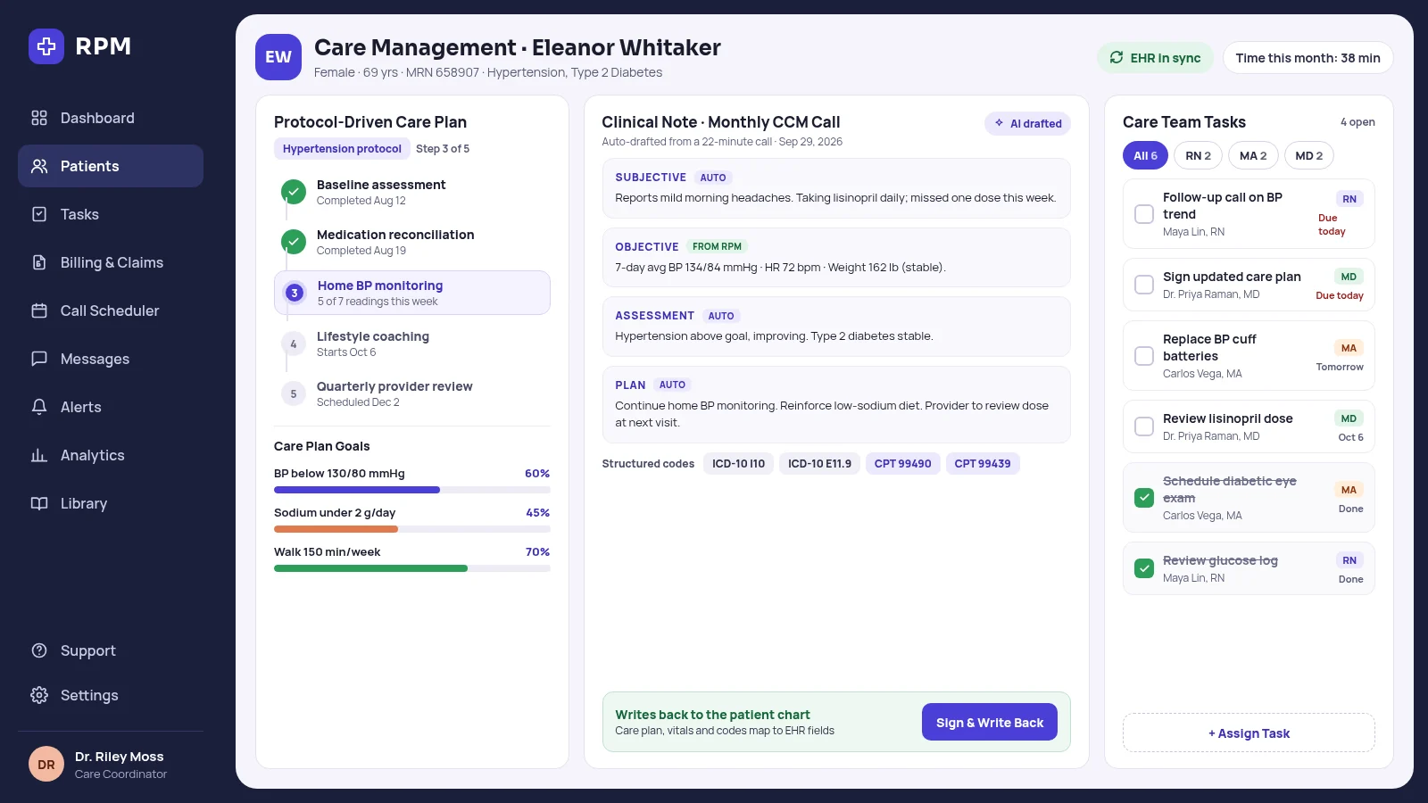
Task: Filter tasks by MD 2
Action: pyautogui.click(x=1309, y=155)
